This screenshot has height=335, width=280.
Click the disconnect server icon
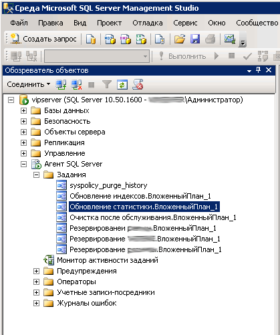(76, 85)
